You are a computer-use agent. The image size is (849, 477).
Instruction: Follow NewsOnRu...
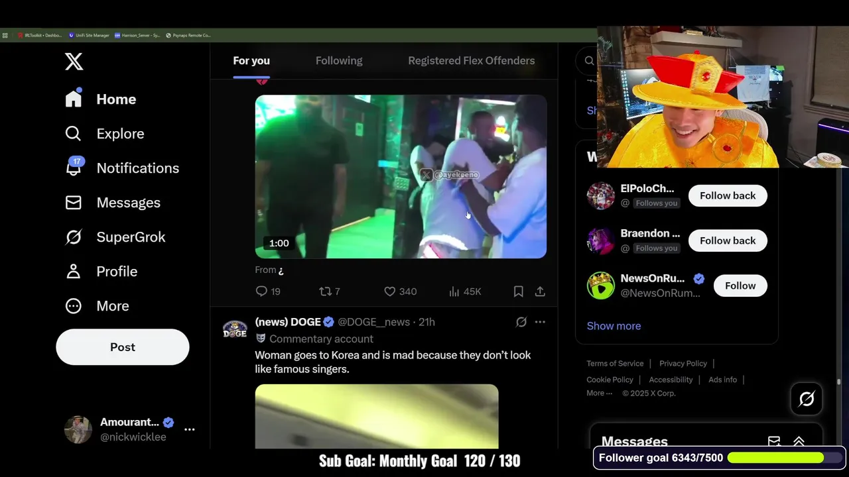pos(740,286)
